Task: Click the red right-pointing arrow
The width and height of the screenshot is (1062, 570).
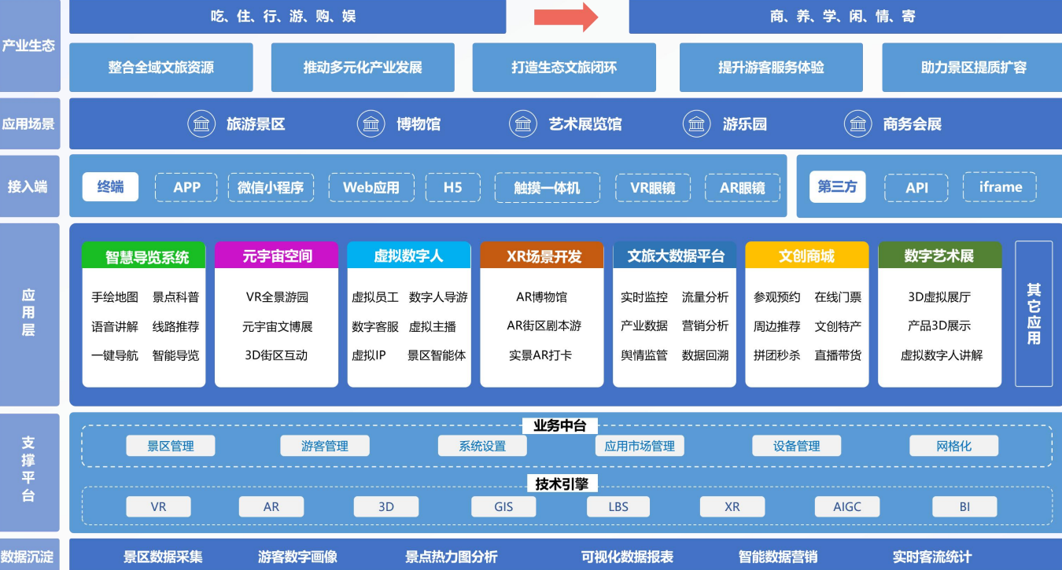Action: [x=566, y=17]
